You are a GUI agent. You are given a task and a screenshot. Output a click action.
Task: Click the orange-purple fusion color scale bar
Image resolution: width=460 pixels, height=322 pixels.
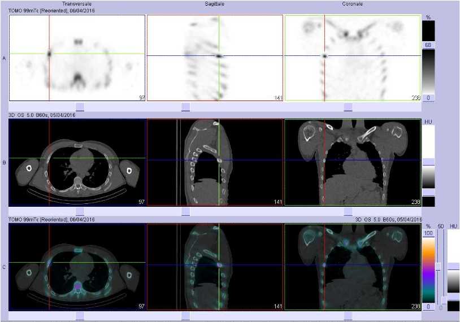428,269
